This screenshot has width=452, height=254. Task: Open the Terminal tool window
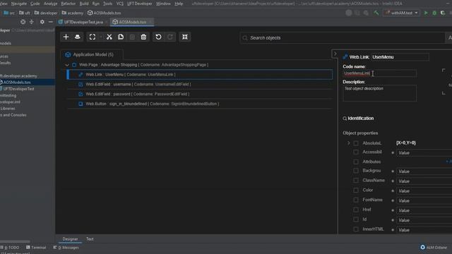tap(36, 248)
